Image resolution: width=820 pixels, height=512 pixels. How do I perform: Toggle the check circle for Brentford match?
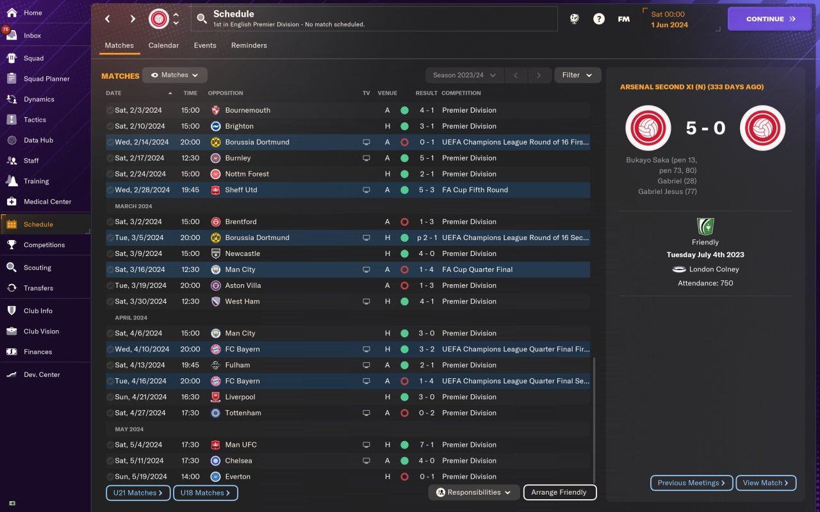(110, 221)
